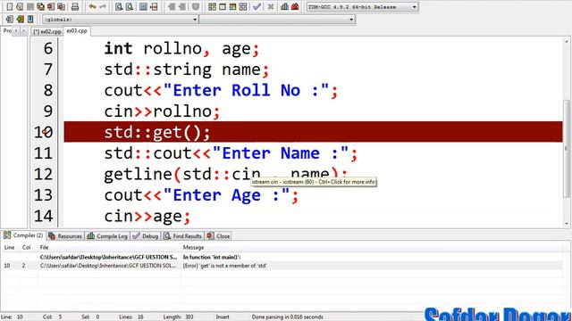Switch to the Debug bottom tab
572x321 pixels.
[x=146, y=236]
